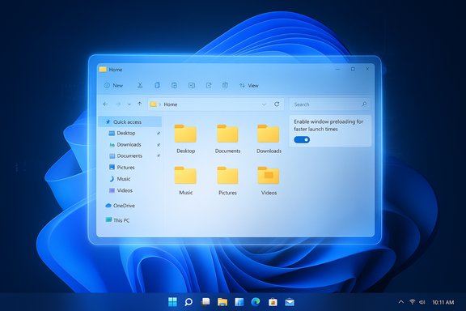Minimize the Home window
Screen dimensions: 466x311
(x=338, y=69)
